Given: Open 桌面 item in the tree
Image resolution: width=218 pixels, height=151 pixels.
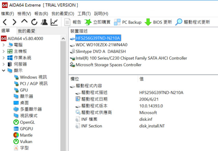Looking at the screenshot, I should pyautogui.click(x=24, y=103).
